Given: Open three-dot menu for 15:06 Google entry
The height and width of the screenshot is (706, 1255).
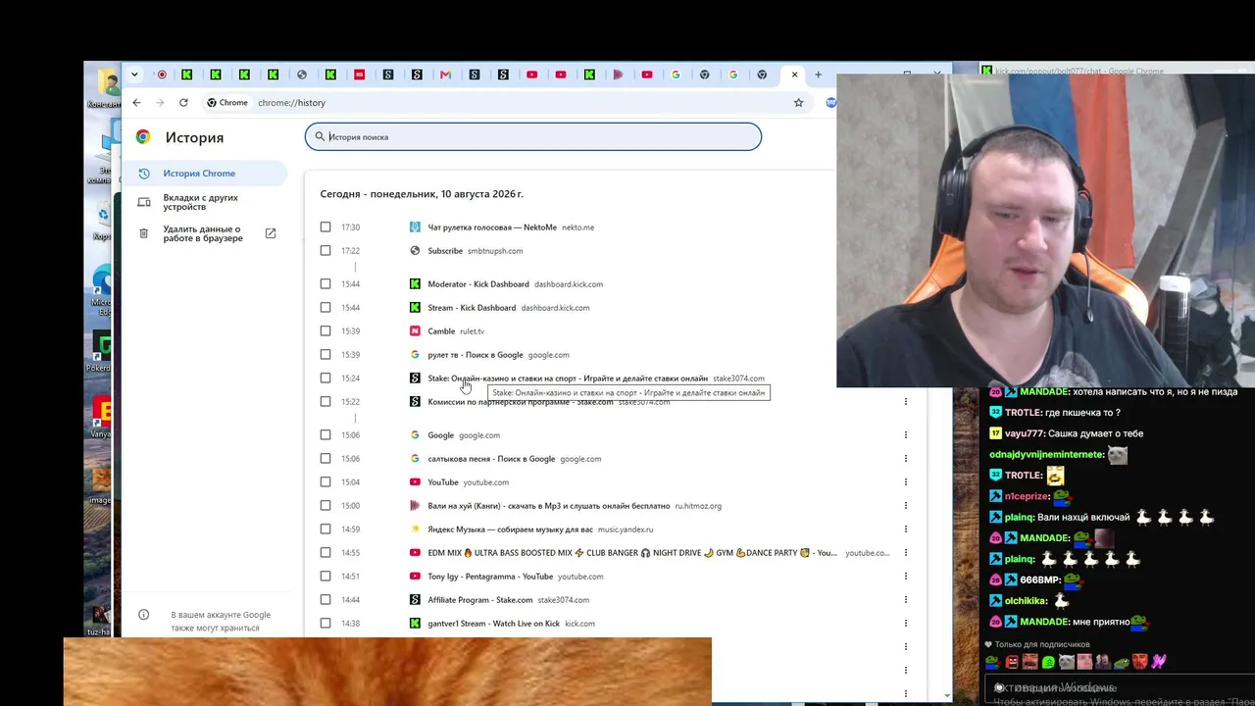Looking at the screenshot, I should pos(905,435).
